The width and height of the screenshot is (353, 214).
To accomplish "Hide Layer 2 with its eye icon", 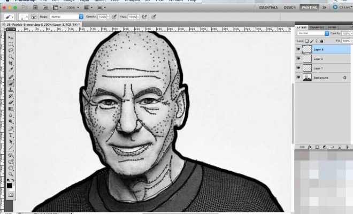I will pos(298,58).
